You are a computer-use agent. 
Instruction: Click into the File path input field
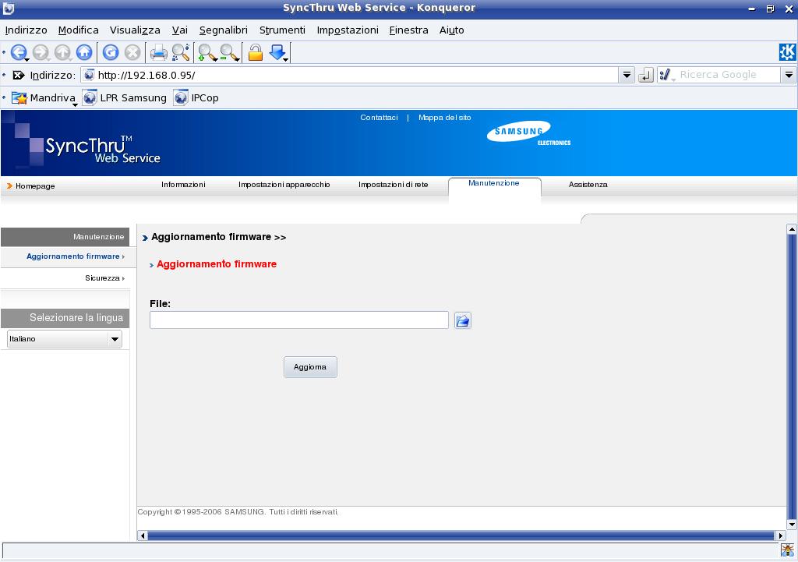pos(298,320)
